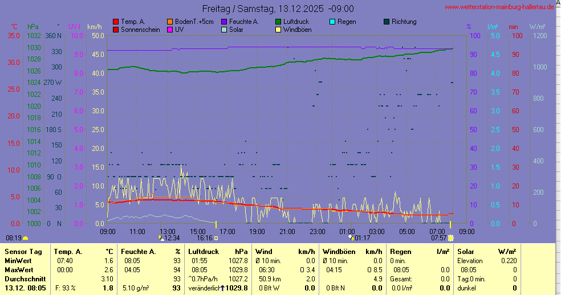
Task: Open the wetterstation-mainburg-hallertau.de link
Action: [499, 7]
